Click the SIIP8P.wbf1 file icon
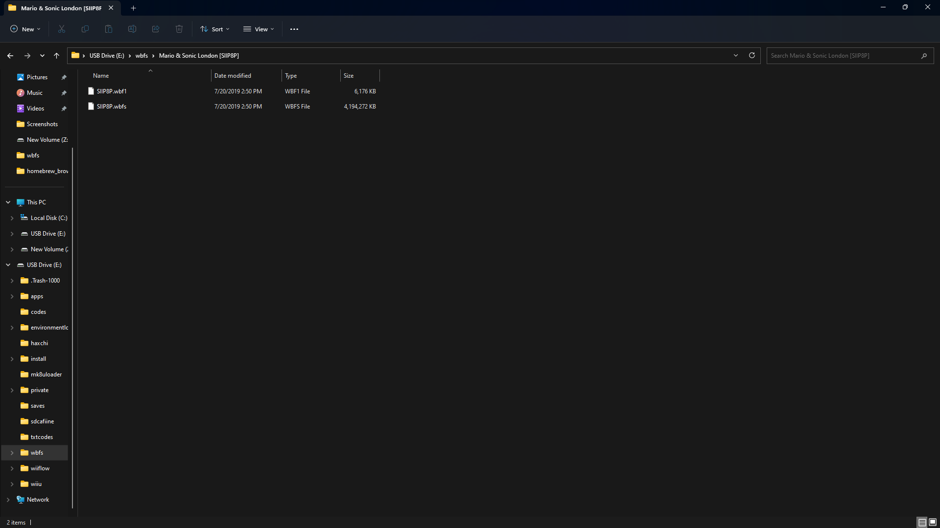Viewport: 940px width, 528px height. [x=91, y=91]
